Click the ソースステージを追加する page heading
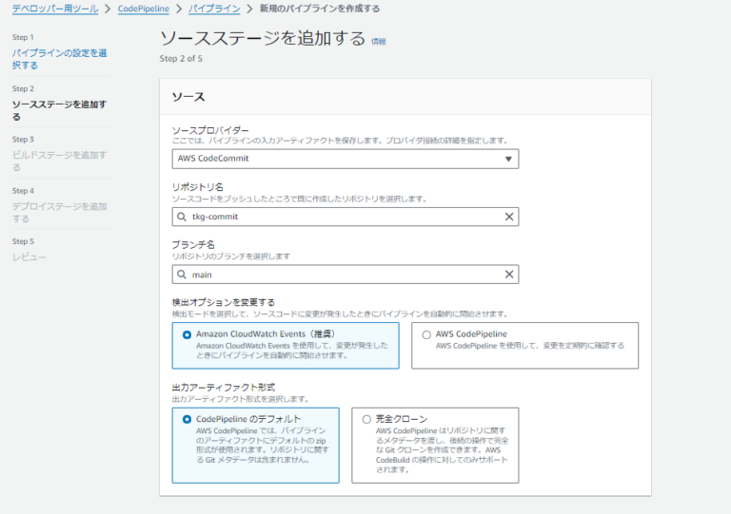Image resolution: width=731 pixels, height=514 pixels. pyautogui.click(x=263, y=38)
